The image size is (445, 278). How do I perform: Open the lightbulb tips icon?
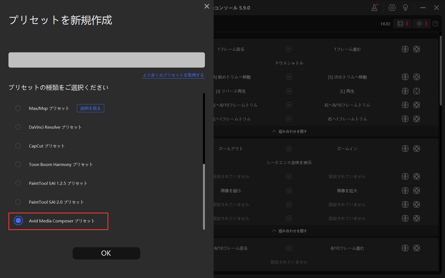coord(405,8)
